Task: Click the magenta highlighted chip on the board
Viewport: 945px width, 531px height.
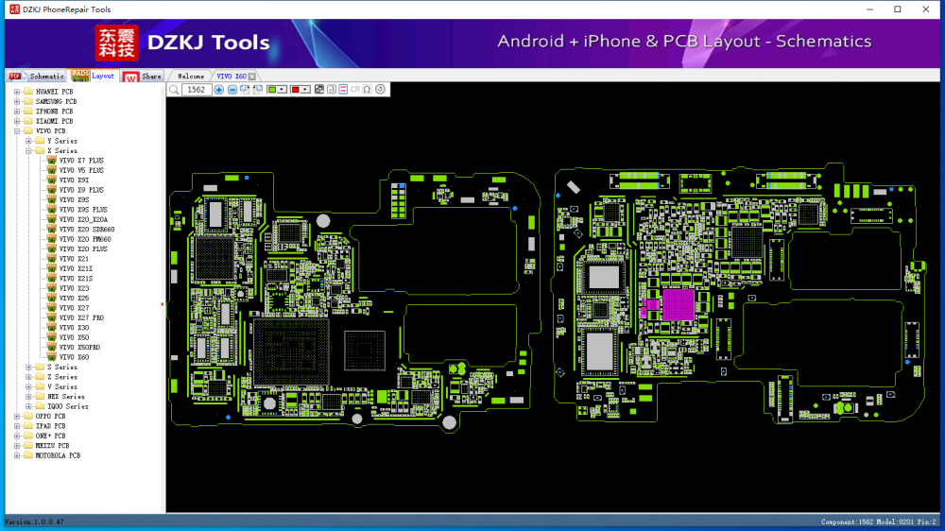Action: (x=679, y=304)
